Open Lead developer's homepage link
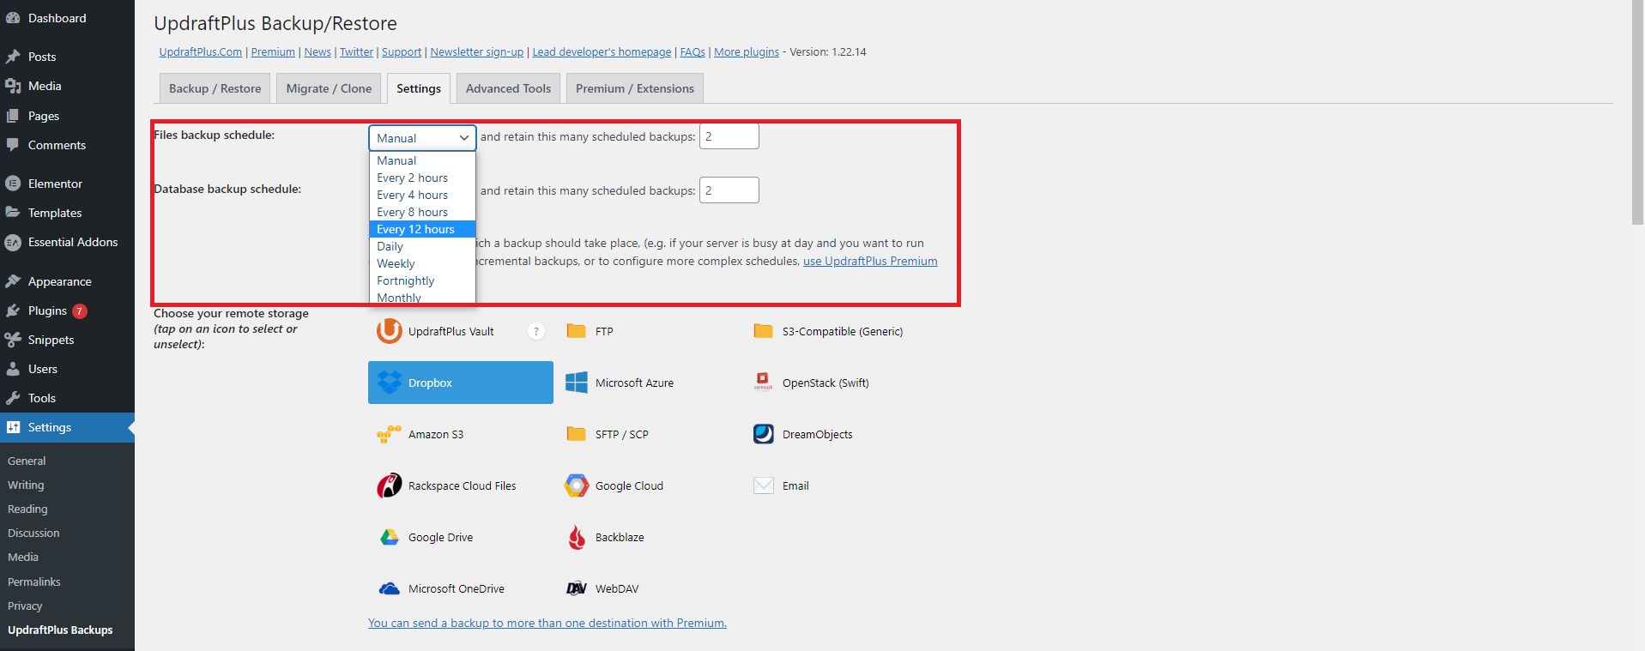1645x651 pixels. pos(602,52)
